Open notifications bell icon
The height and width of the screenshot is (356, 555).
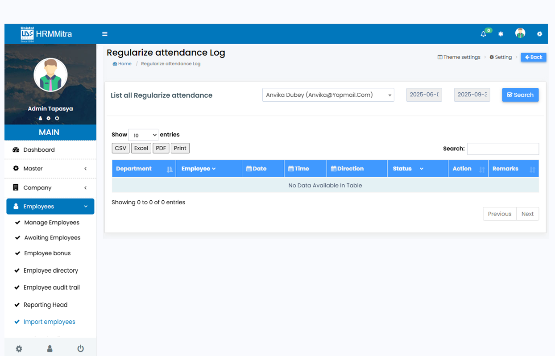(x=483, y=34)
